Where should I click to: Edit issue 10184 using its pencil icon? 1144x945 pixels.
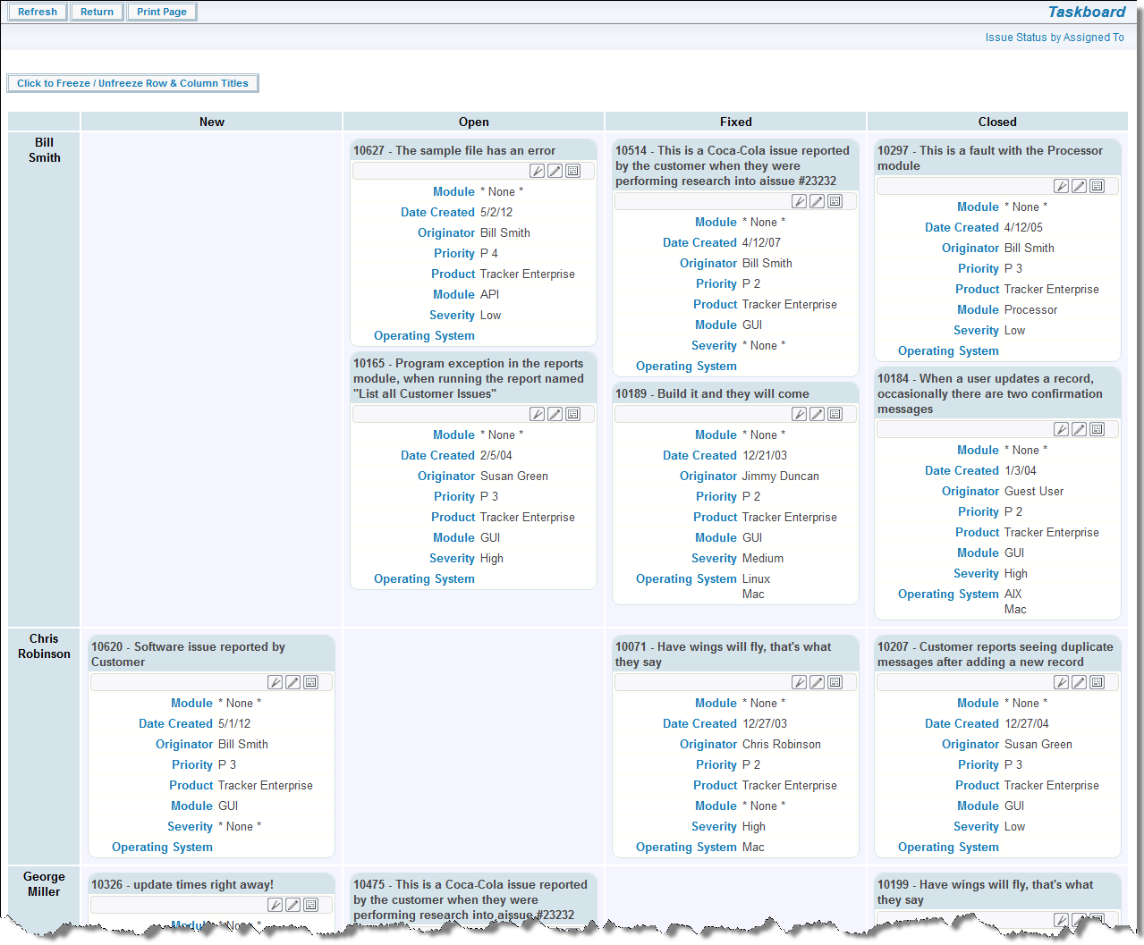[x=1079, y=429]
